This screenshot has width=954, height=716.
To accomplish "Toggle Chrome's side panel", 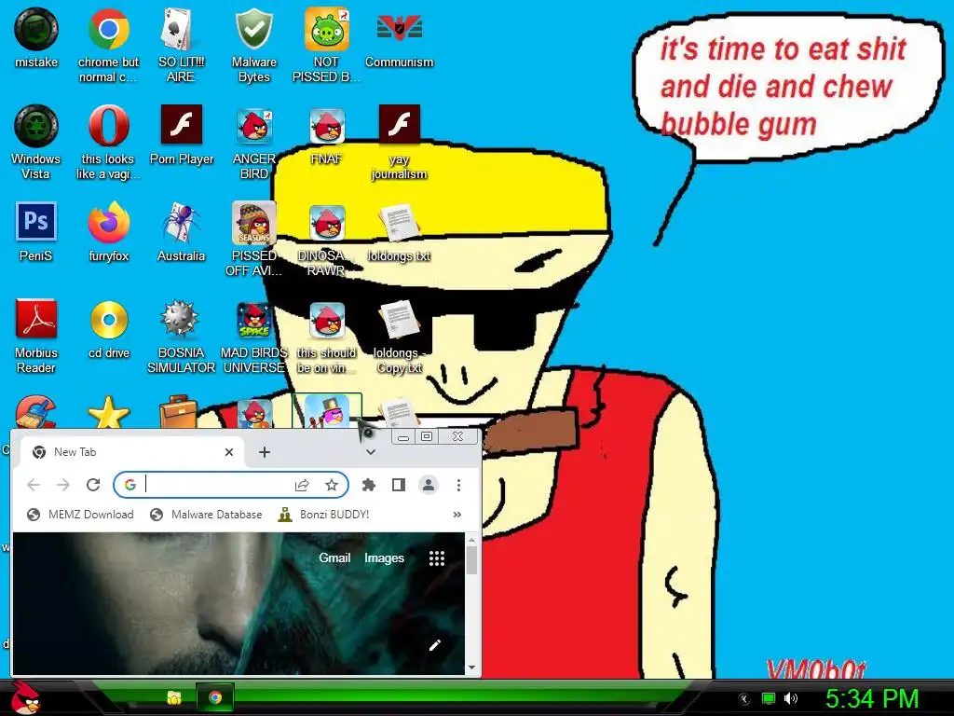I will 399,485.
